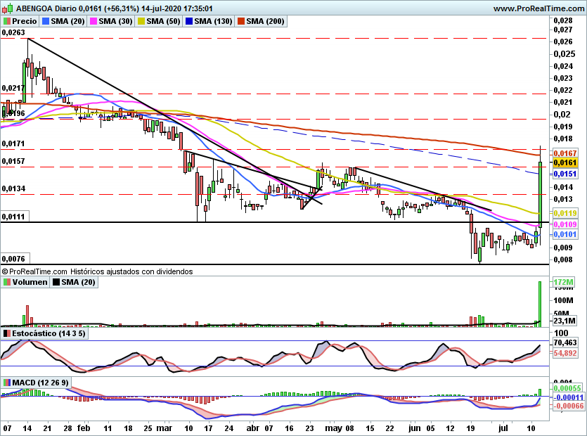The image size is (587, 436).
Task: Click the chart title ABENGOA Diario
Action: click(47, 8)
